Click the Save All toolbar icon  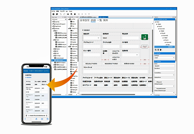pyautogui.click(x=57, y=14)
